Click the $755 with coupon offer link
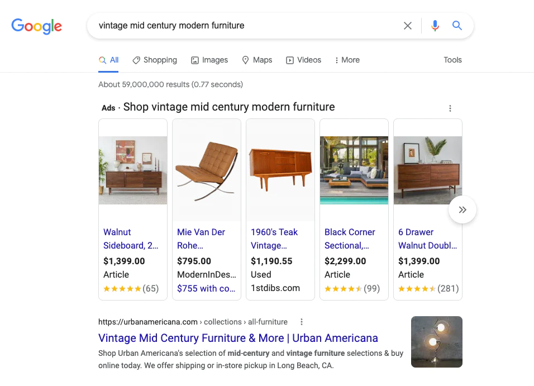534x386 pixels. [206, 289]
